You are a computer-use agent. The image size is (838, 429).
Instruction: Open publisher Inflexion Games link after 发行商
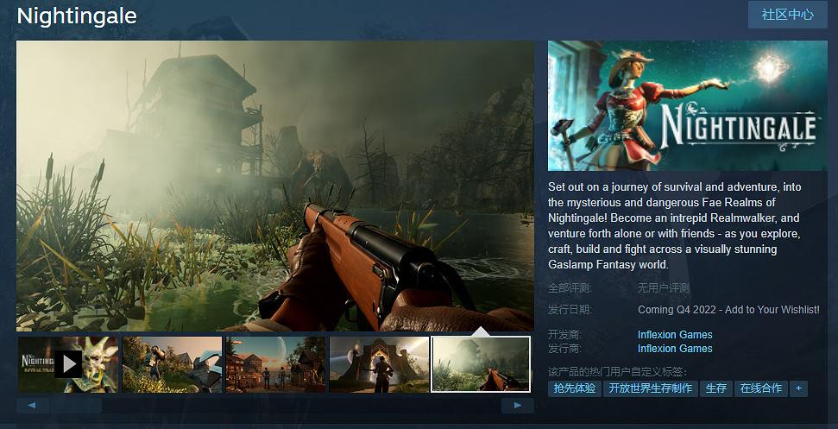pyautogui.click(x=675, y=349)
